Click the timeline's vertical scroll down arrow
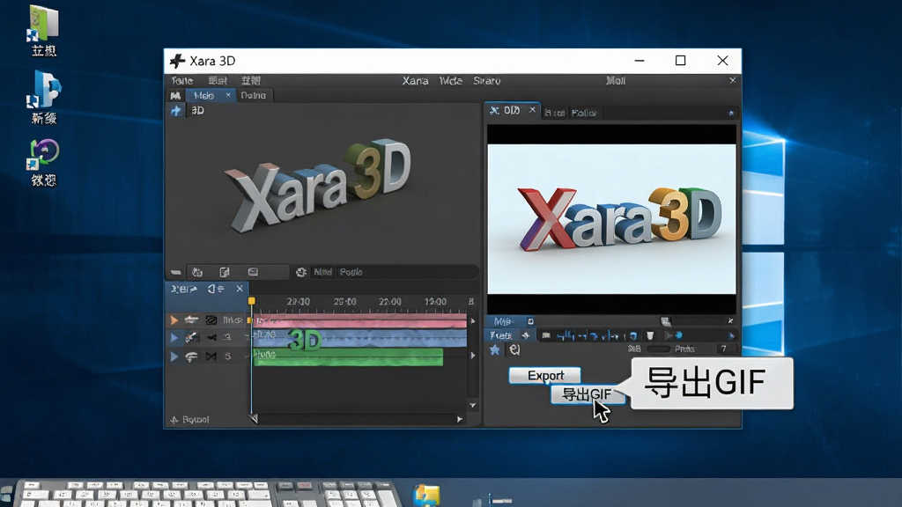 (473, 405)
